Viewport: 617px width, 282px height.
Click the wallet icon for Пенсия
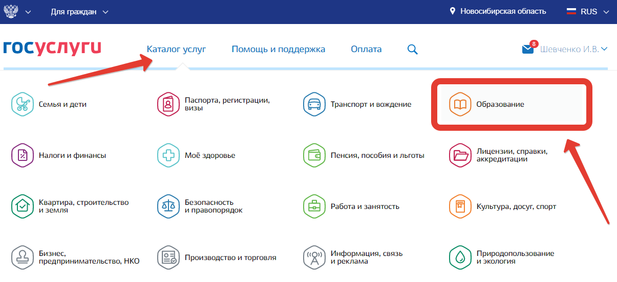tap(313, 155)
